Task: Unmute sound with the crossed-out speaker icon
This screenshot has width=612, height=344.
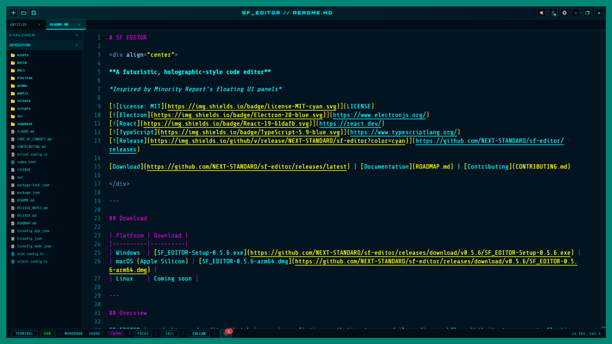Action: pyautogui.click(x=541, y=13)
